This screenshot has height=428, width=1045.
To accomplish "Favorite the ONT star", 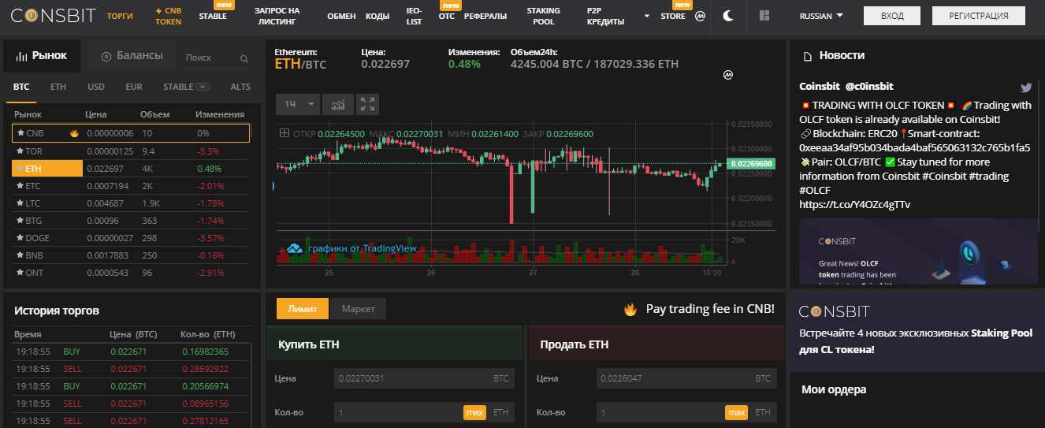I will [20, 273].
